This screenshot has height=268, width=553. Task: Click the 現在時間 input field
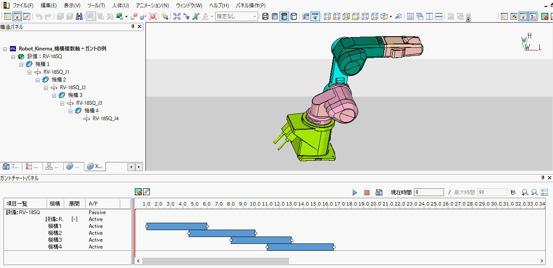click(429, 192)
